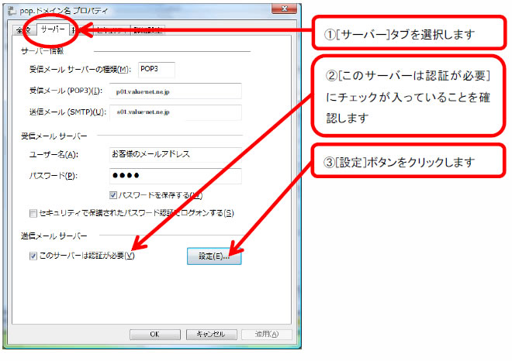Viewport: 512px width, 361px height.
Task: Focus the パスワード field
Action: [175, 176]
